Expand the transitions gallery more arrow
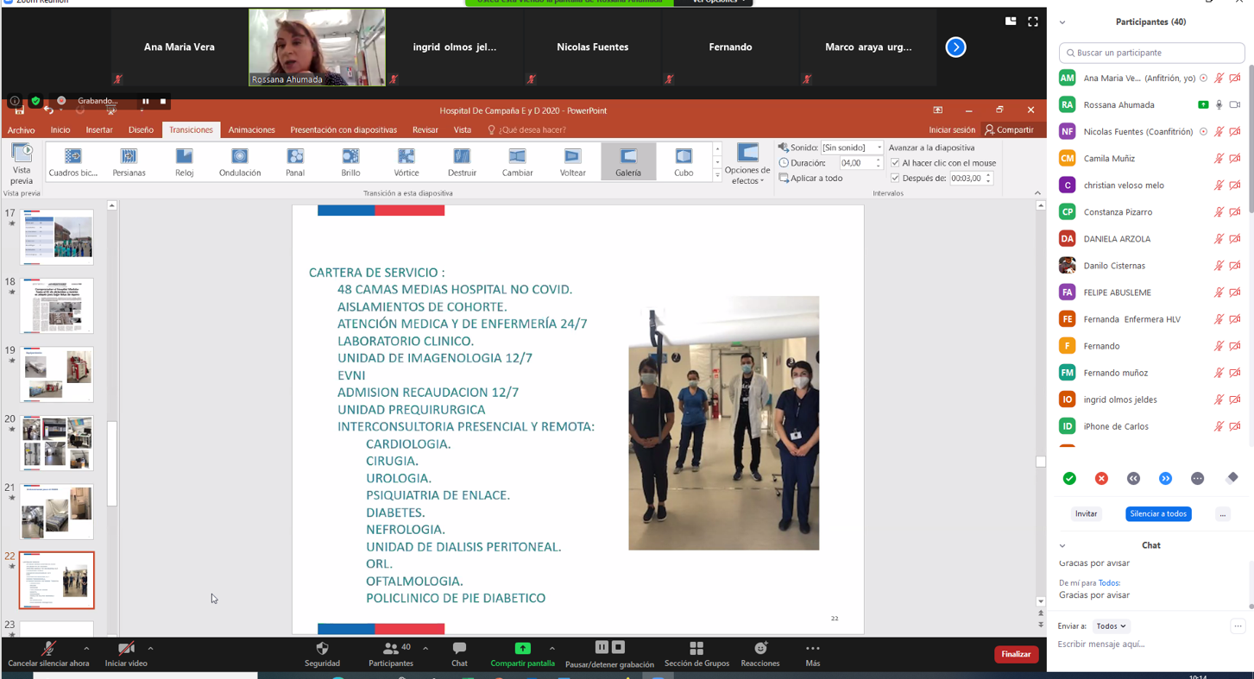 click(717, 175)
